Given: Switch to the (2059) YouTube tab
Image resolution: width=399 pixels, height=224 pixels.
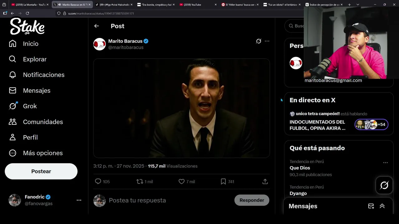Looking at the screenshot, I should 198,5.
